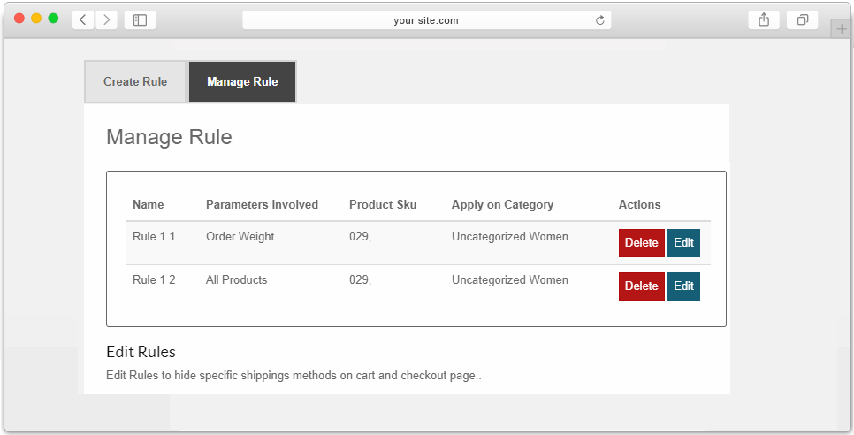Toggle the browser sidebar icon

140,20
